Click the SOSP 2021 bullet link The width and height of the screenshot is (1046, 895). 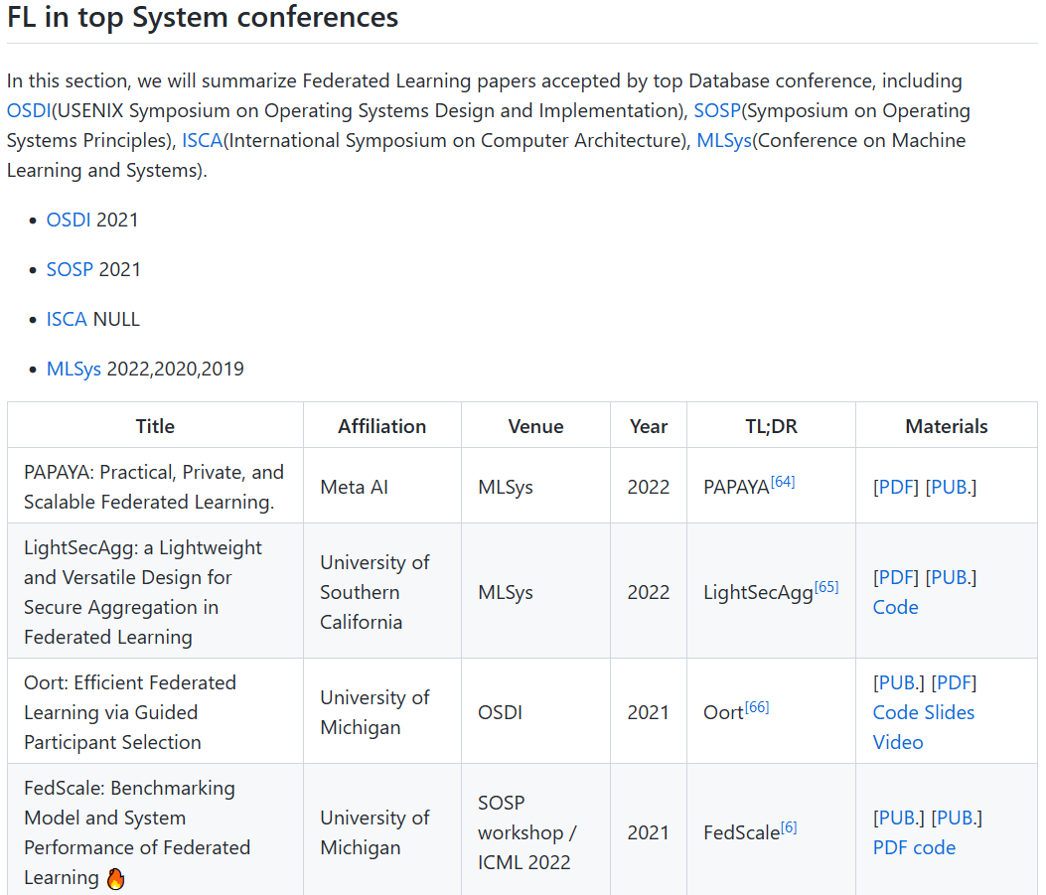coord(70,269)
